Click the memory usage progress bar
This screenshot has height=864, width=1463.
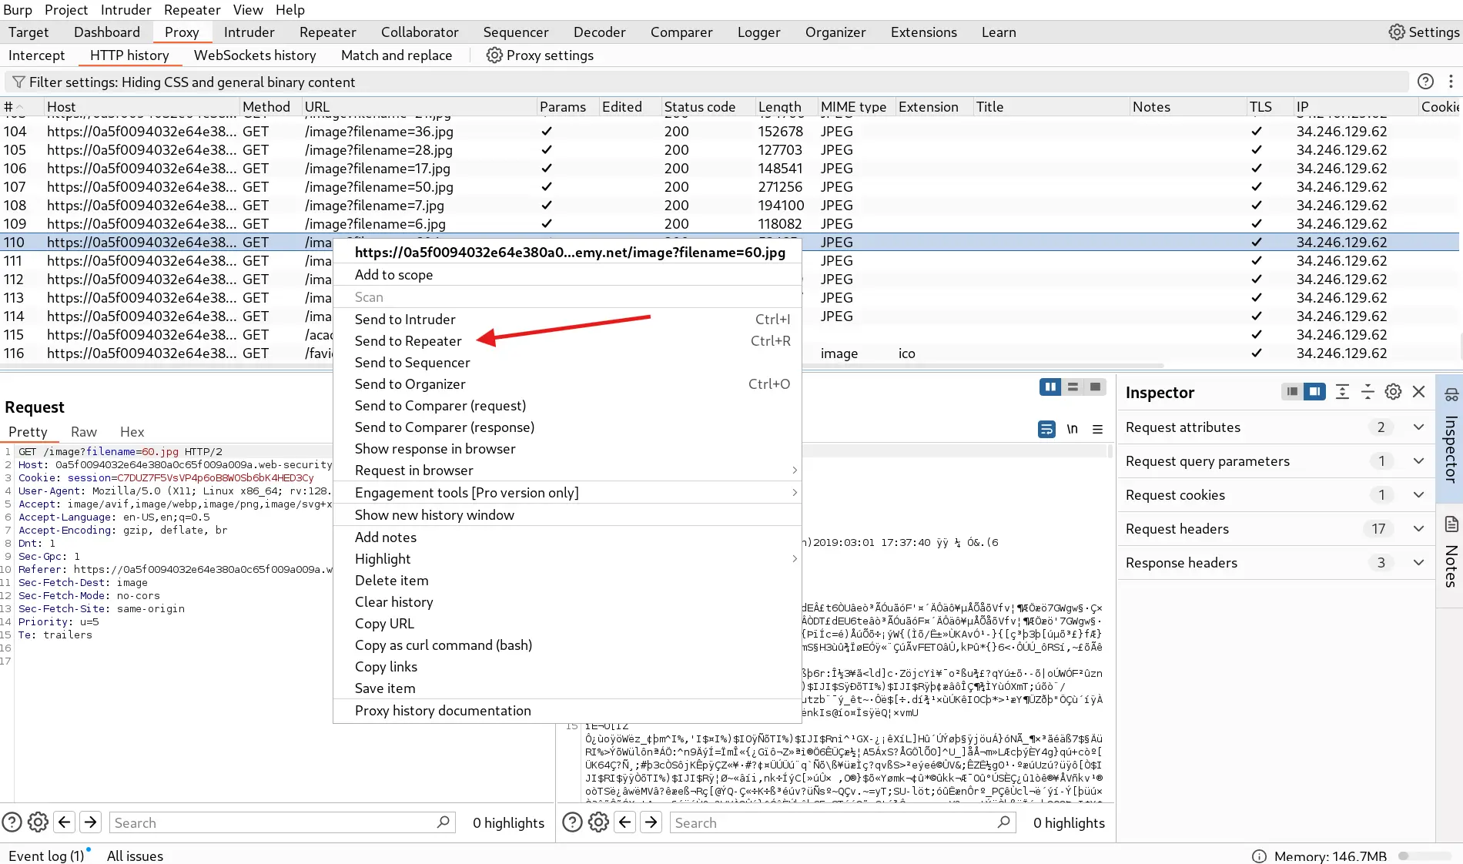coord(1424,856)
